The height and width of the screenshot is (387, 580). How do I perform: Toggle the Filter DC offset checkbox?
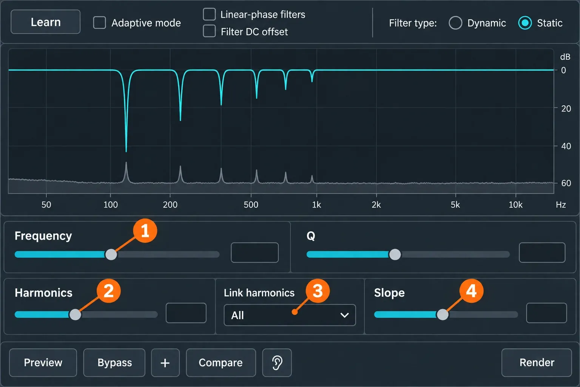click(x=209, y=31)
